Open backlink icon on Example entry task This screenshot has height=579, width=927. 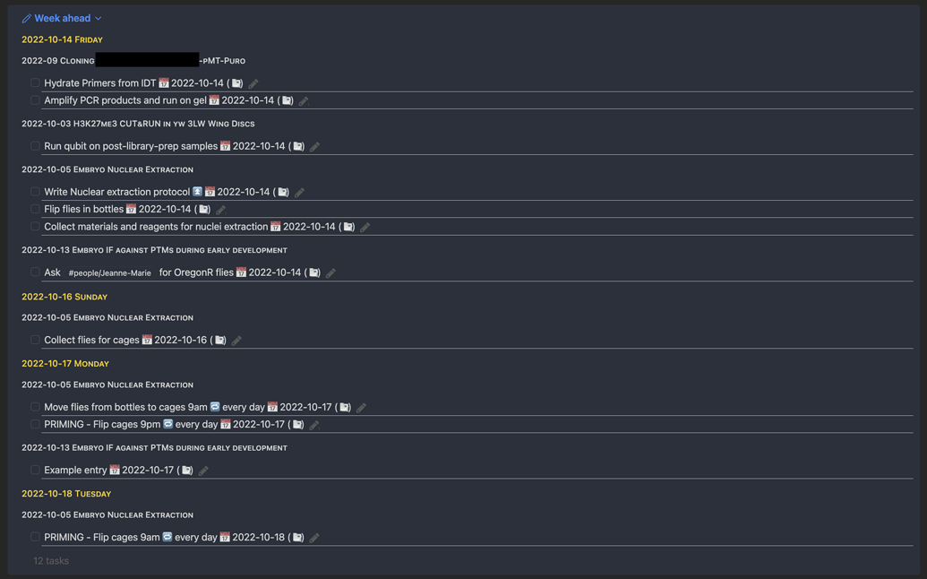point(187,471)
